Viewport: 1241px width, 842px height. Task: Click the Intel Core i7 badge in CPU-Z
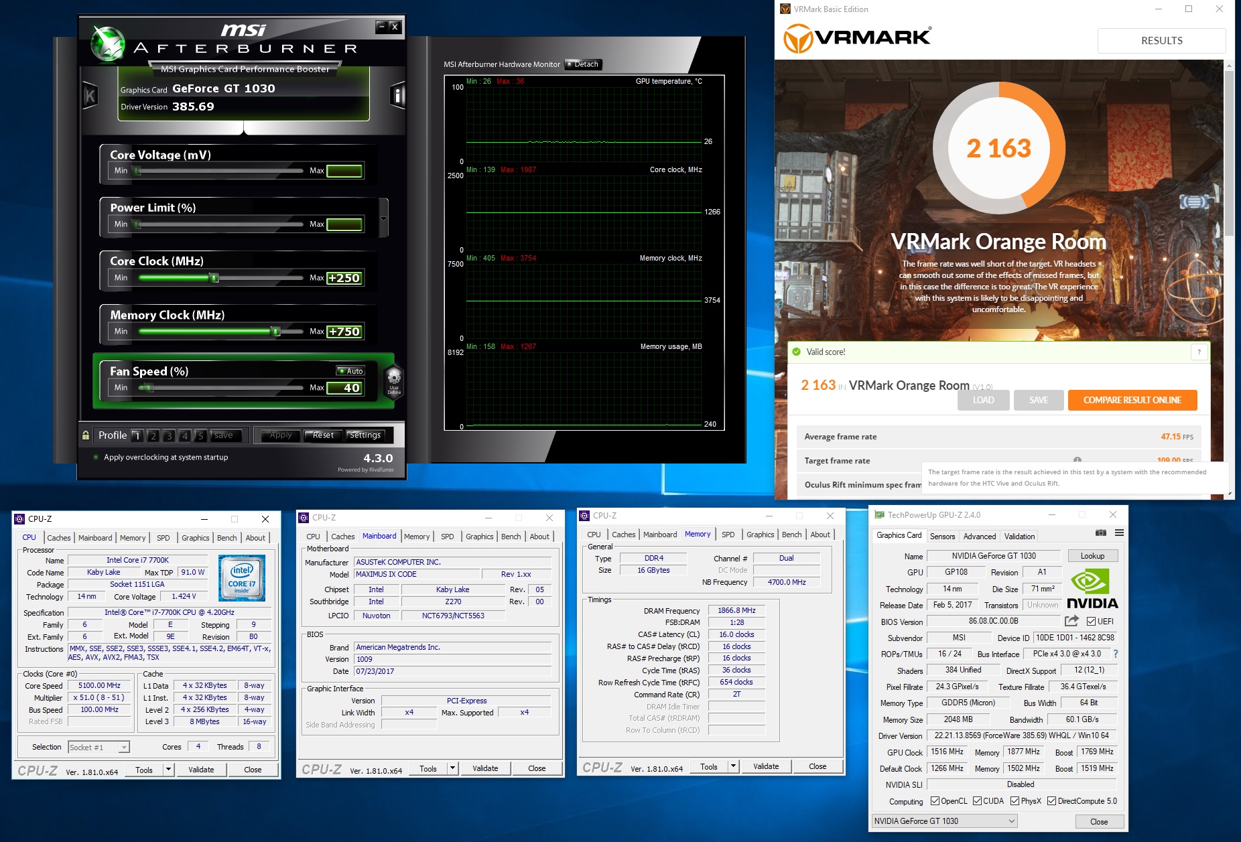[x=242, y=577]
